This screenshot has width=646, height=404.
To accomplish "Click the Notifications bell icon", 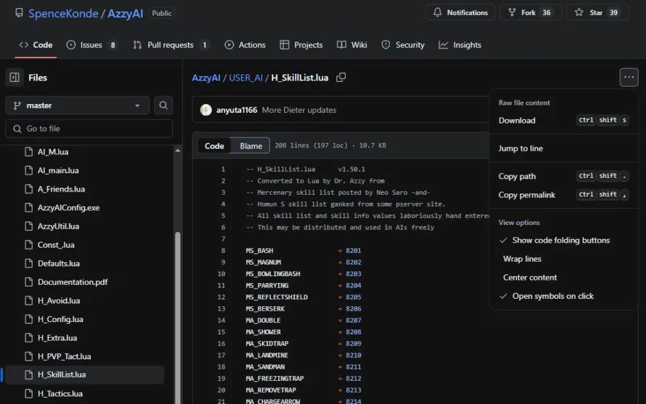I will (x=437, y=13).
